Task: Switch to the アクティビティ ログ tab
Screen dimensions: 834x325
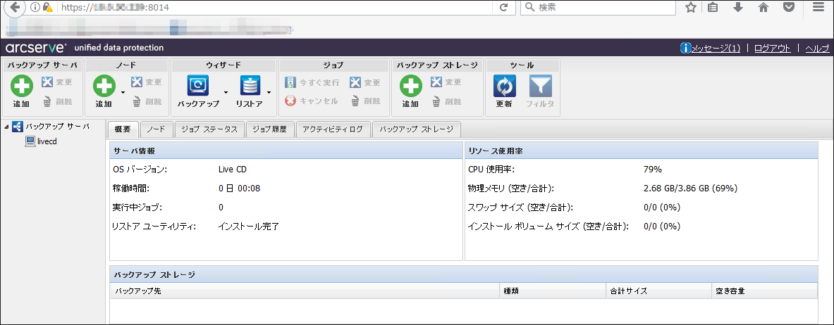Action: [333, 129]
